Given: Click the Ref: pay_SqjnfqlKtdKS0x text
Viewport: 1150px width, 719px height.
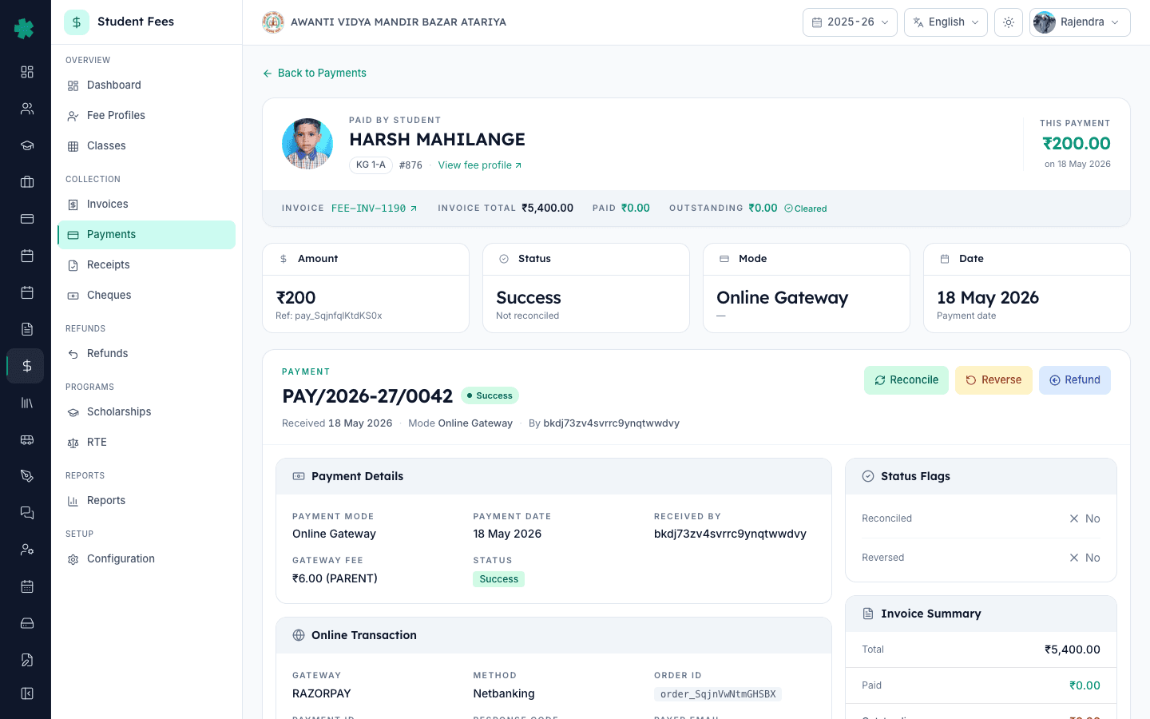Looking at the screenshot, I should click(x=329, y=316).
